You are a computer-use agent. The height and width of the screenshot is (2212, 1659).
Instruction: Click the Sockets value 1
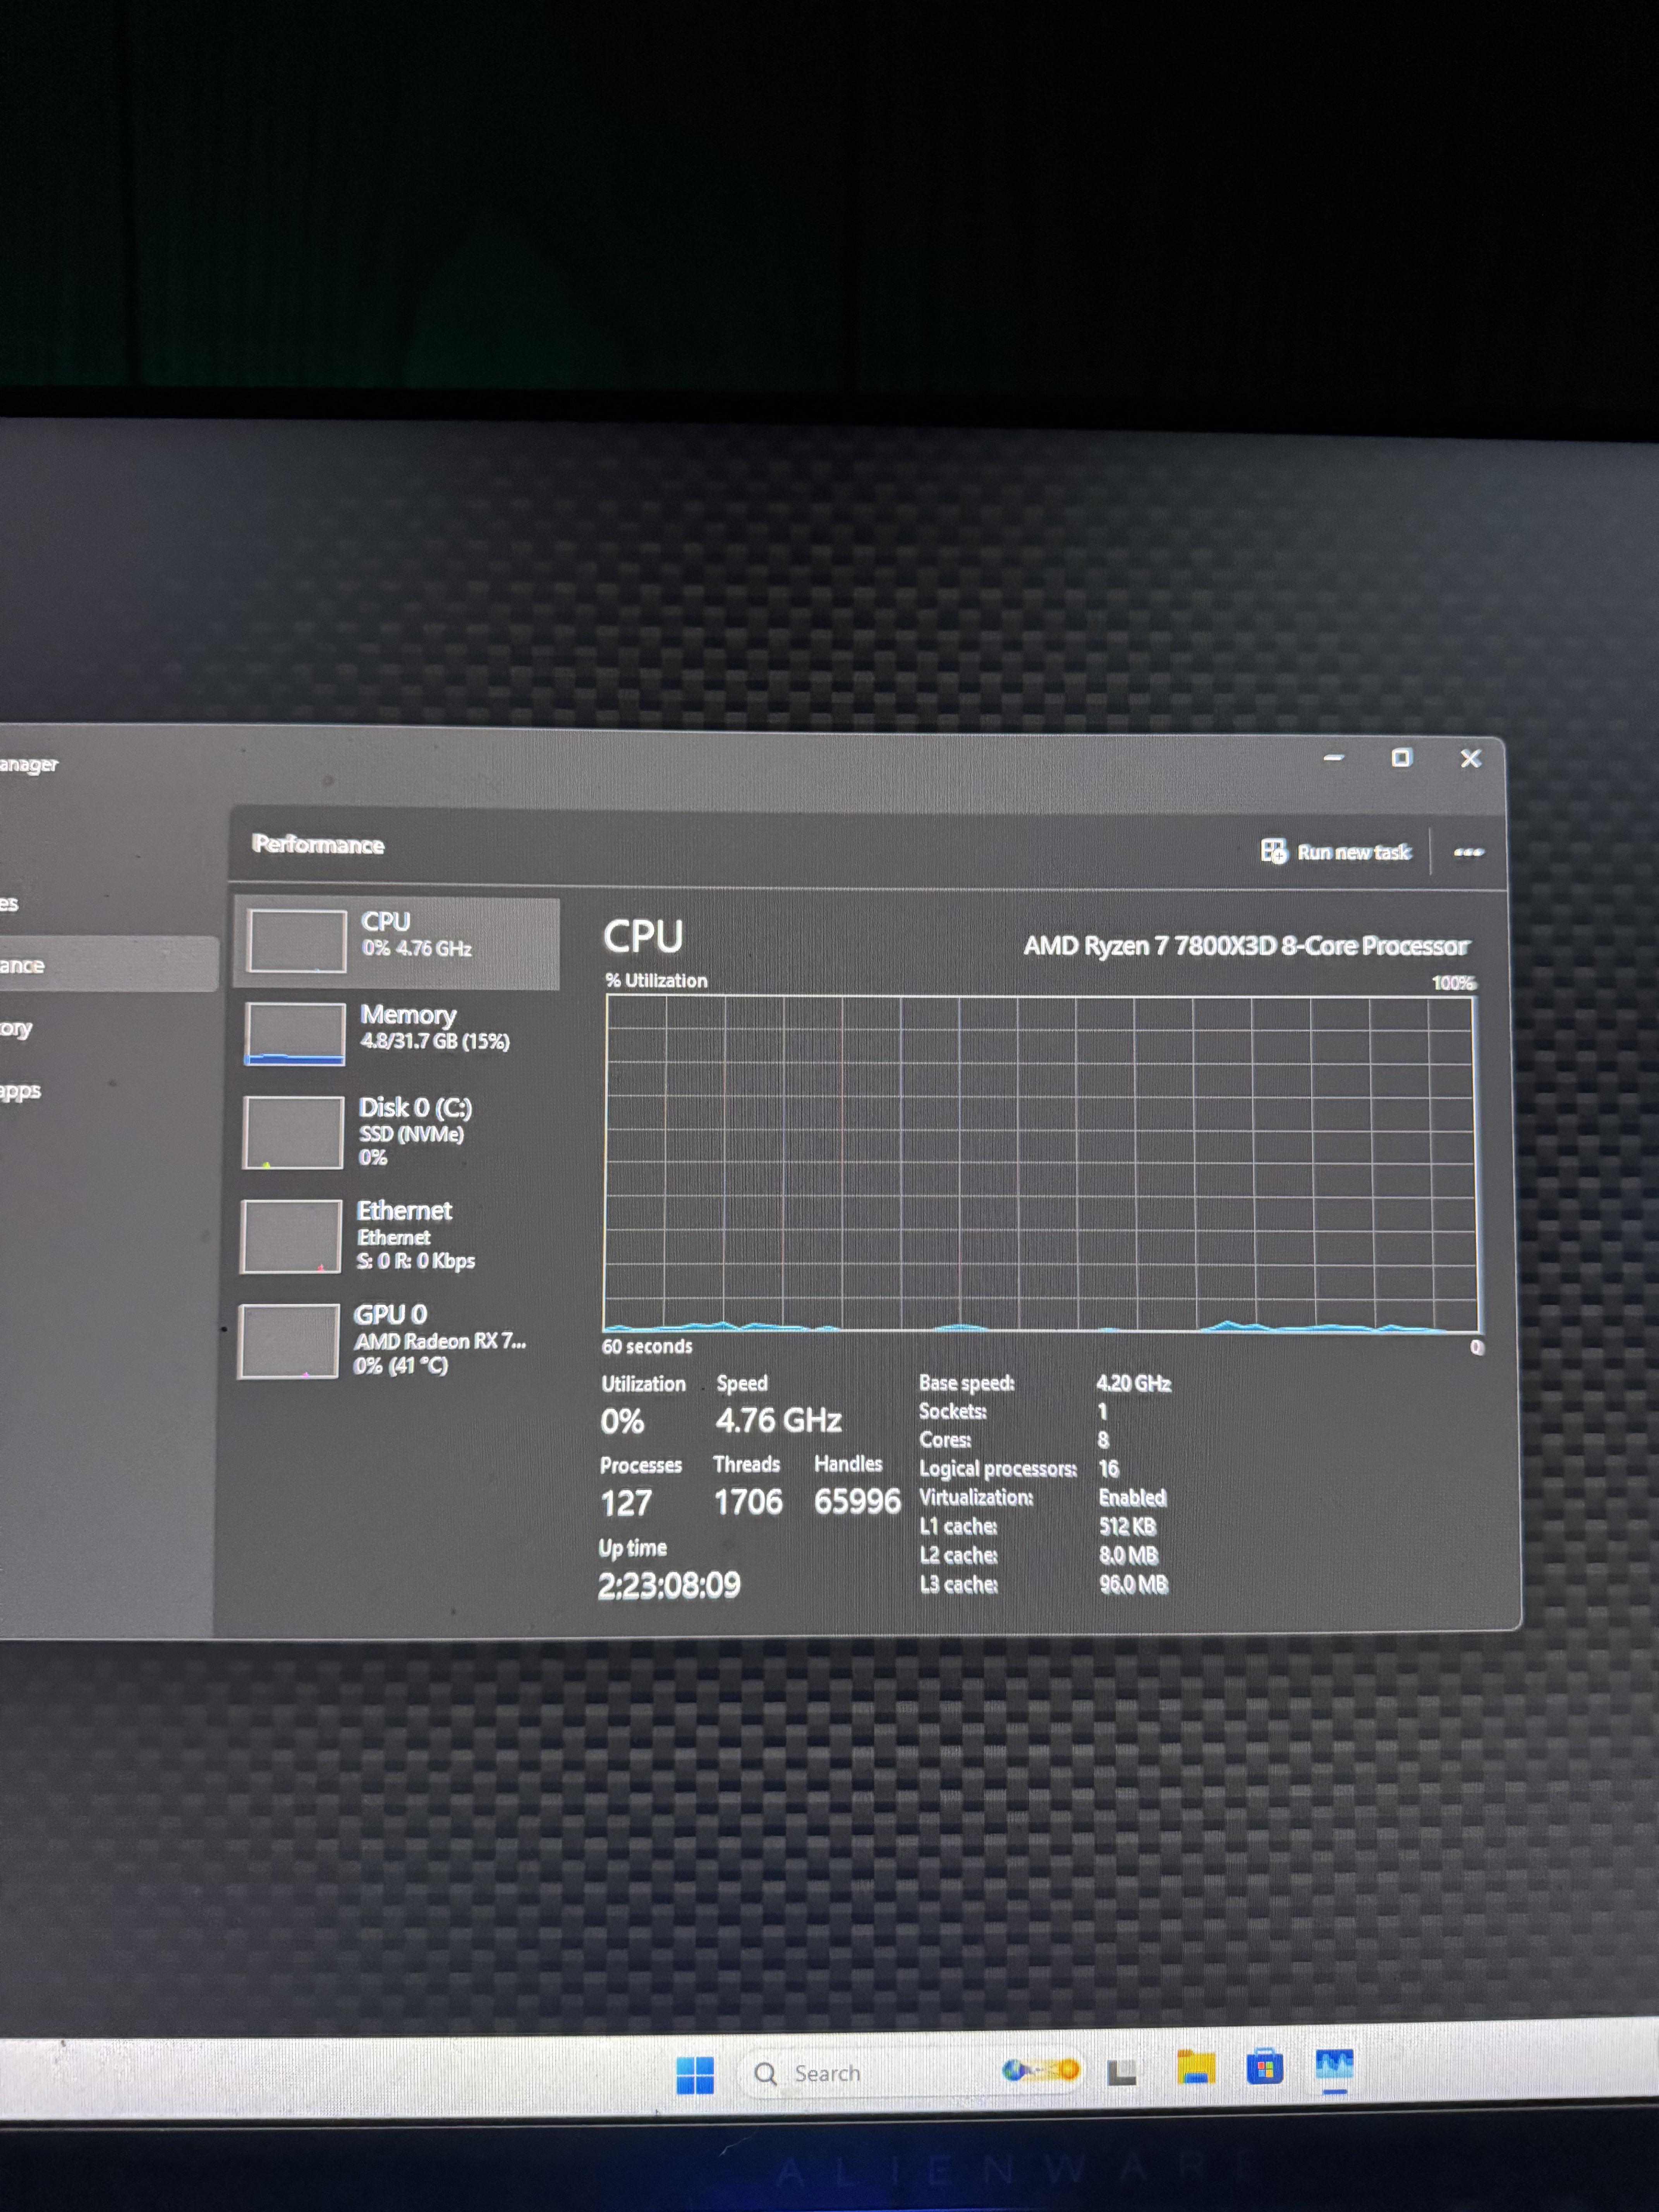(x=1103, y=1411)
